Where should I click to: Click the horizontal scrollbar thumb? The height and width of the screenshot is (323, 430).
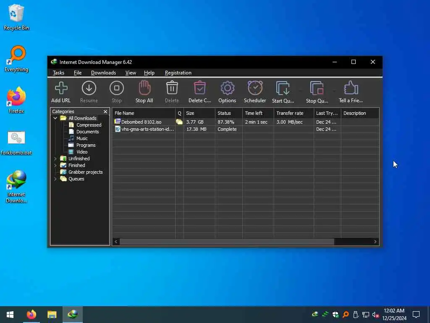pos(227,242)
